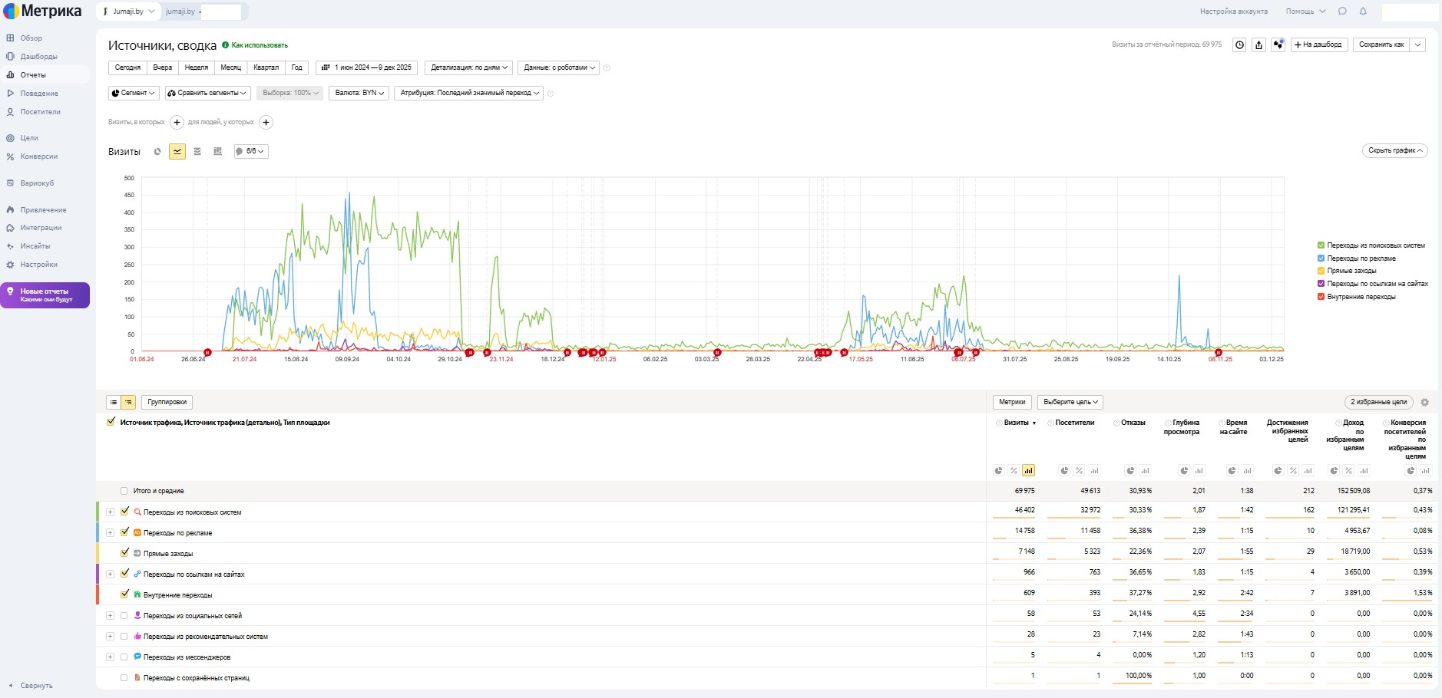Check Переходы из рекомендательных систем row
This screenshot has height=698, width=1442.
pos(124,636)
